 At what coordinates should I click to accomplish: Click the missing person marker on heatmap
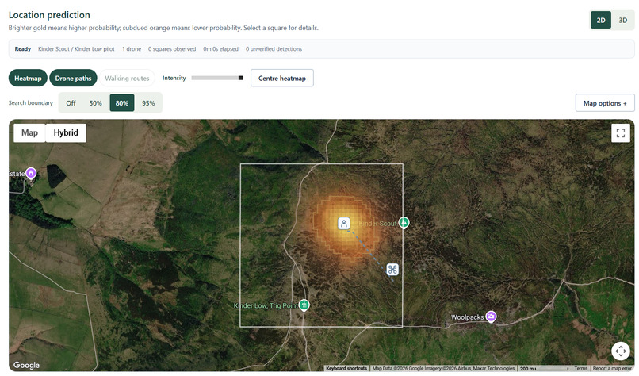(x=344, y=224)
